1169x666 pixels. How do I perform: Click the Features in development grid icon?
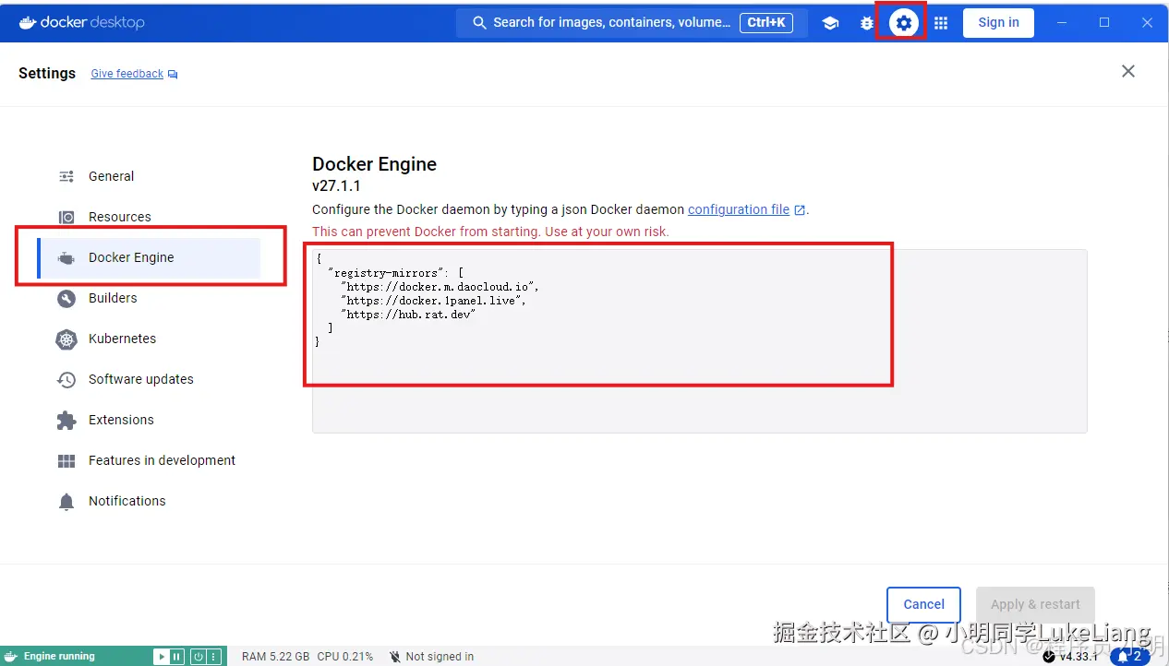(x=66, y=460)
